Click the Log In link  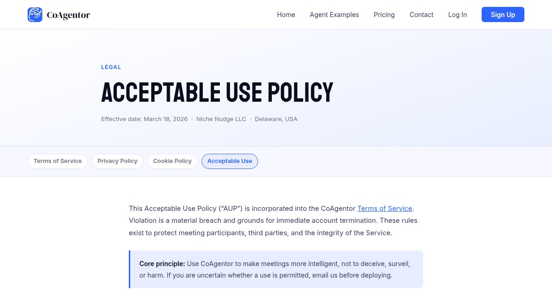(457, 15)
